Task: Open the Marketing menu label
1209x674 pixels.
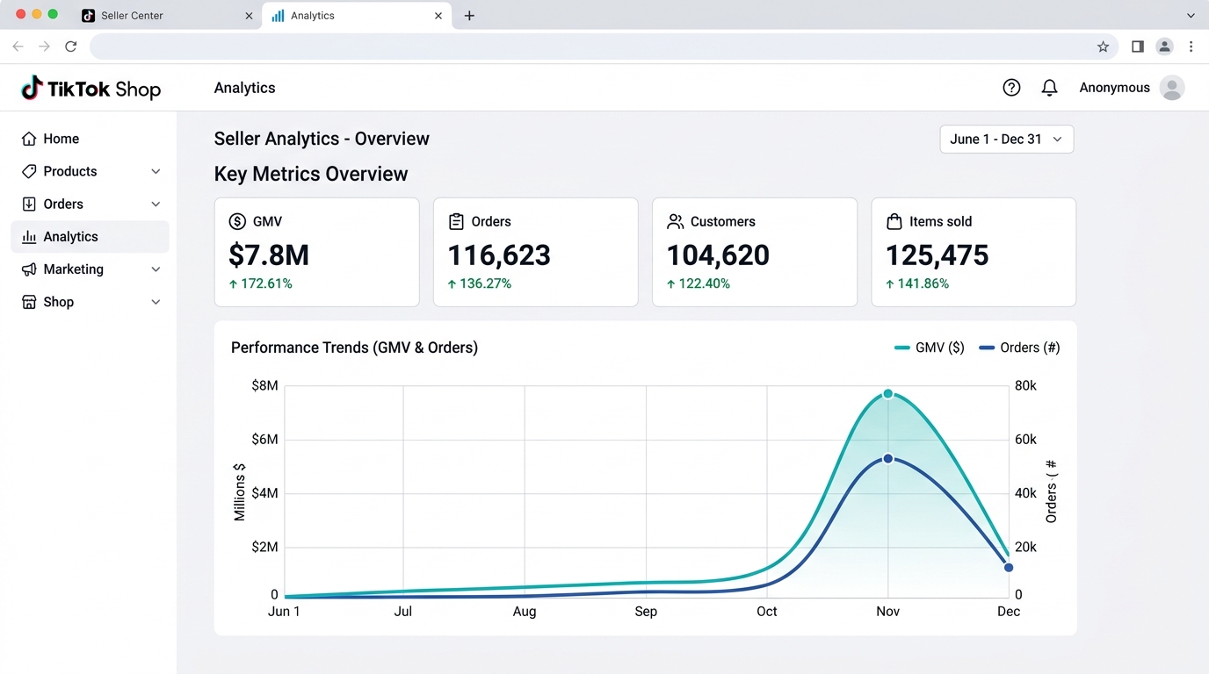Action: point(74,269)
